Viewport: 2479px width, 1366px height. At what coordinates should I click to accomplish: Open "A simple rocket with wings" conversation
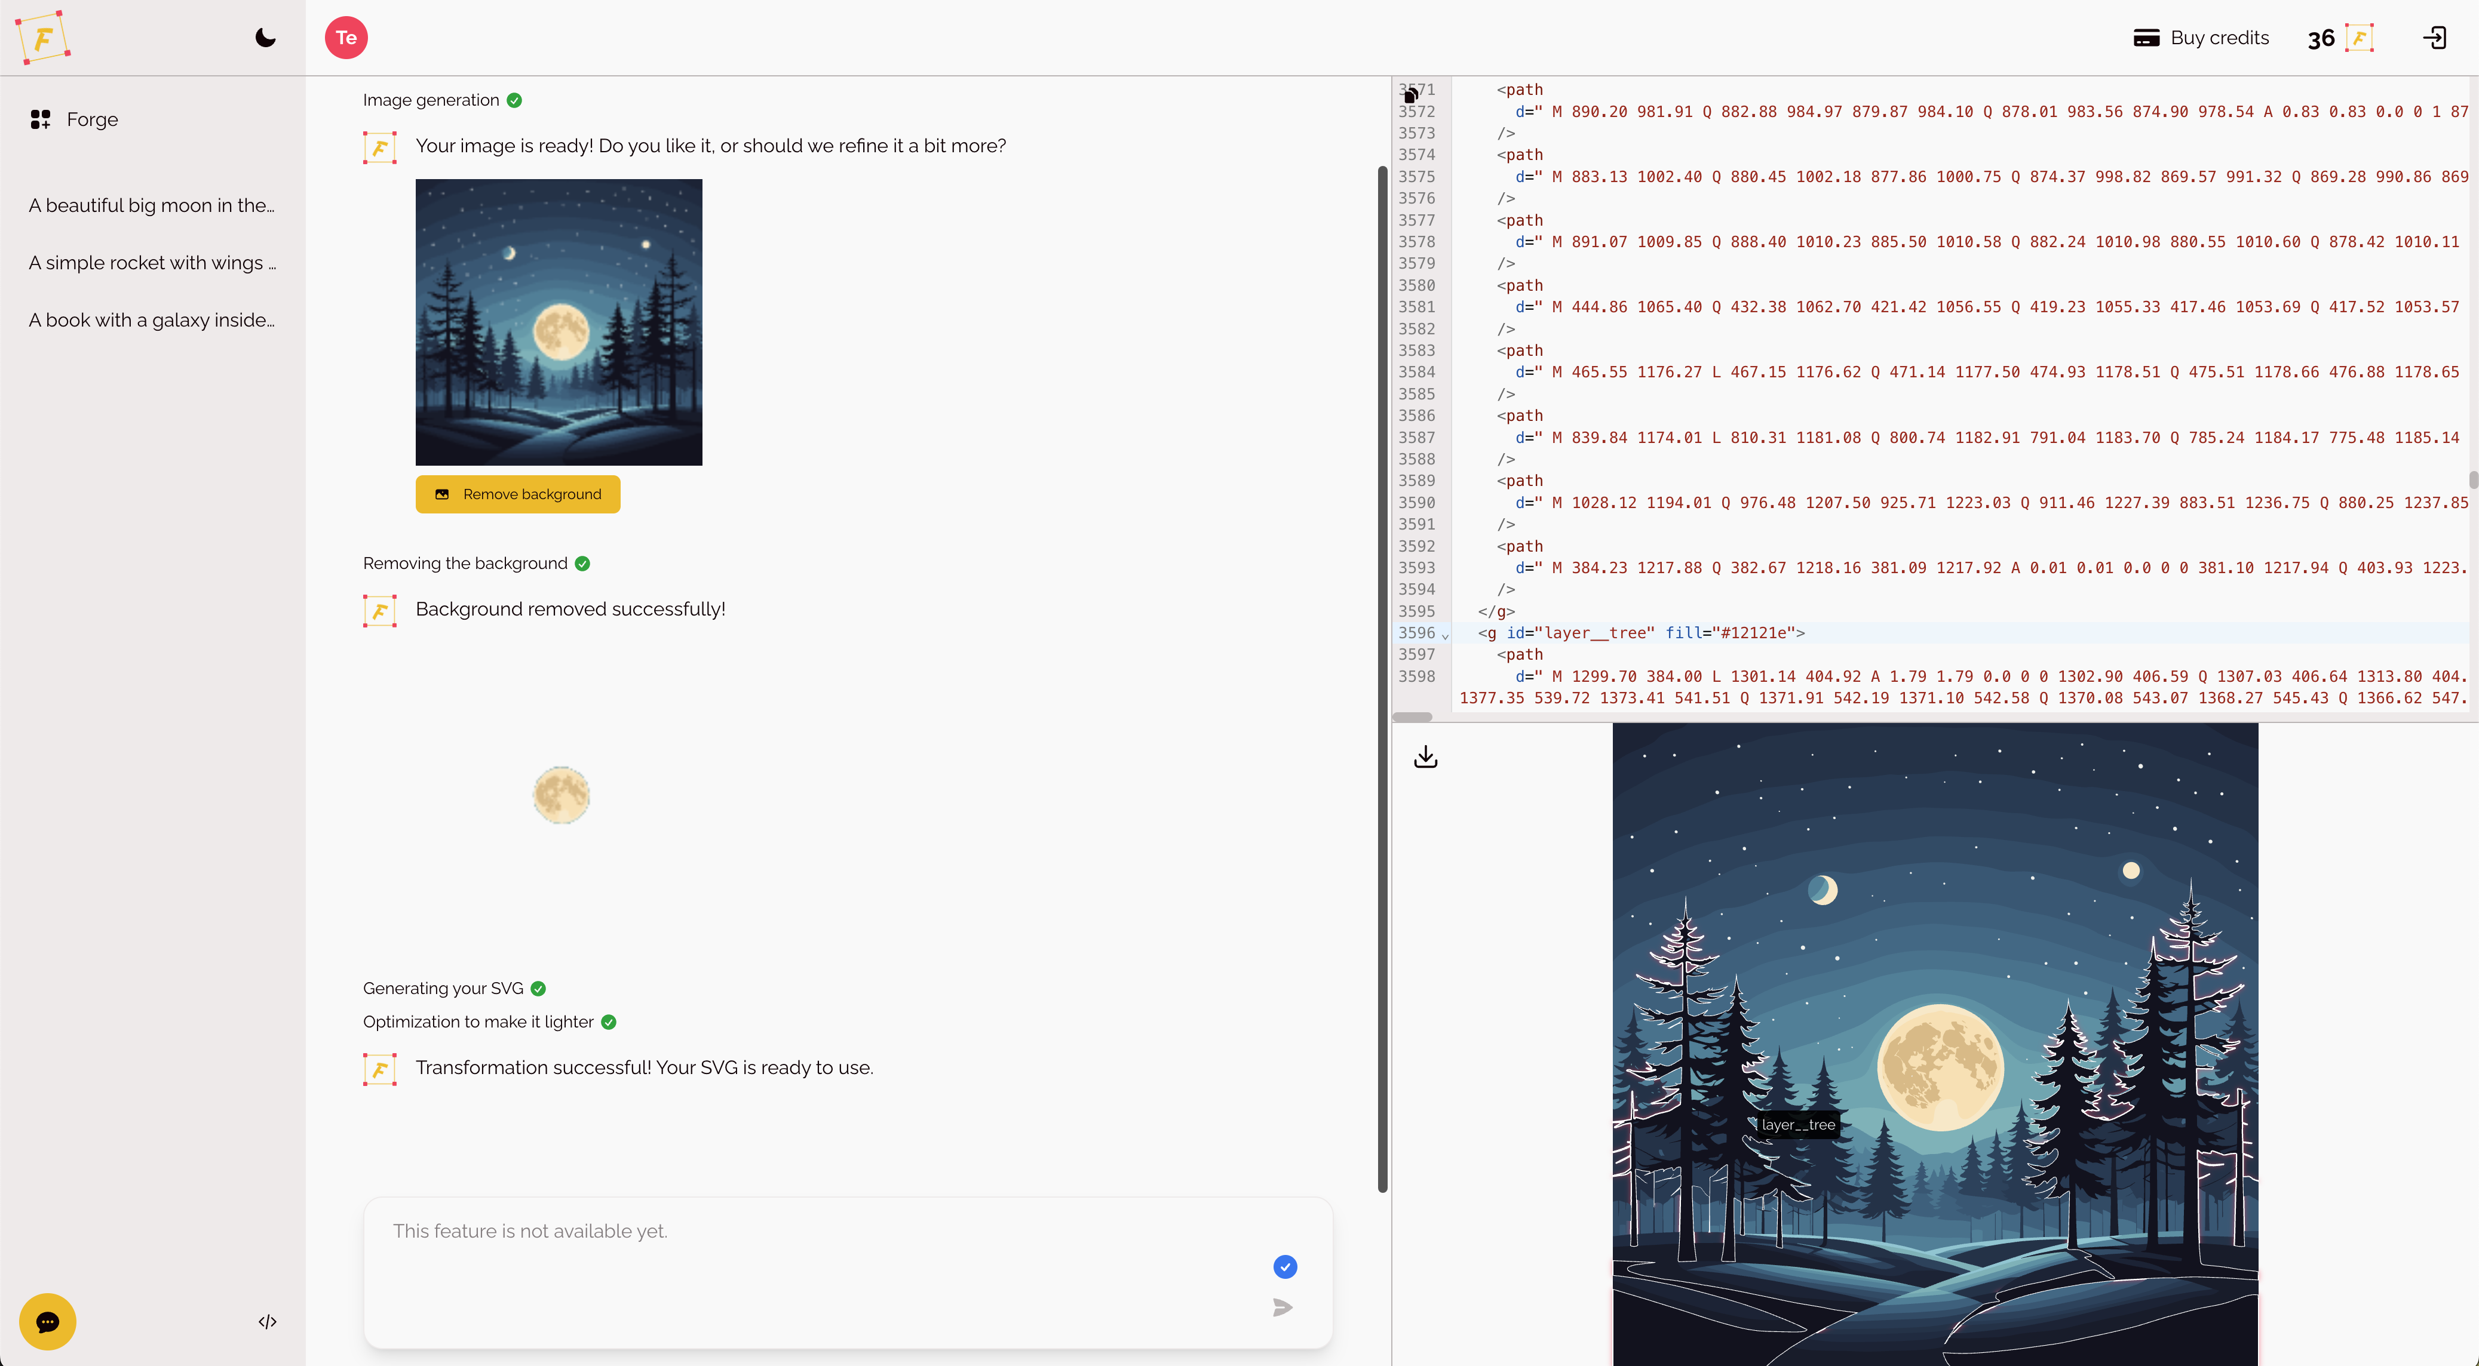click(151, 263)
